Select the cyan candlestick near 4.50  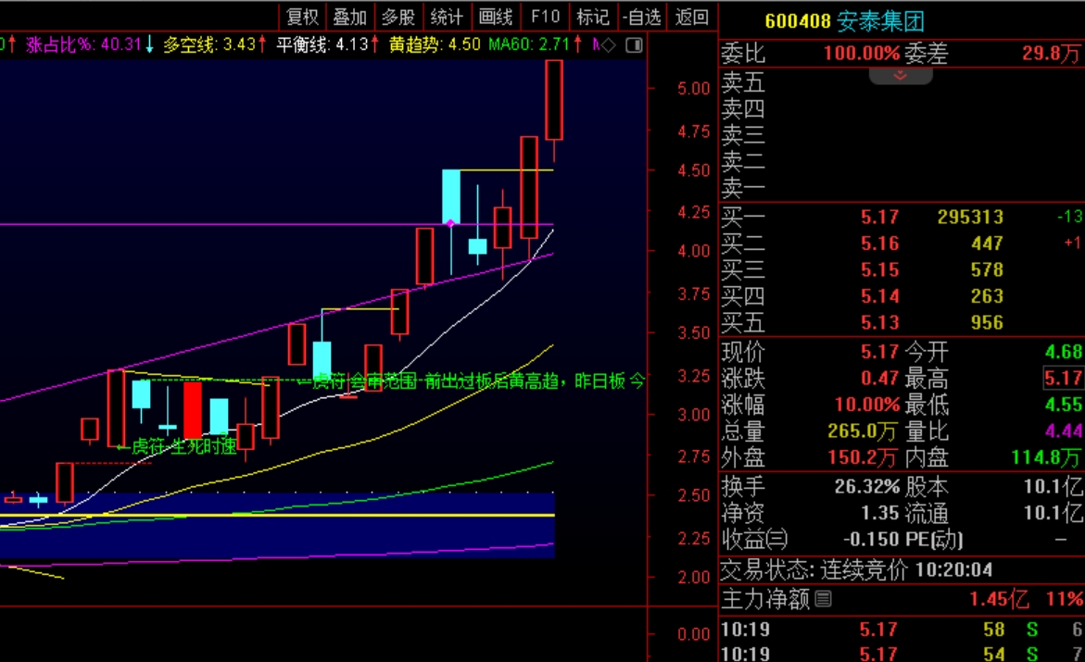451,195
